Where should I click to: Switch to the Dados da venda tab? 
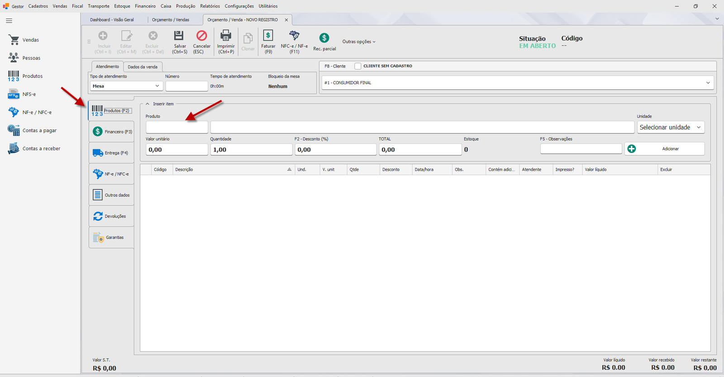coord(143,67)
